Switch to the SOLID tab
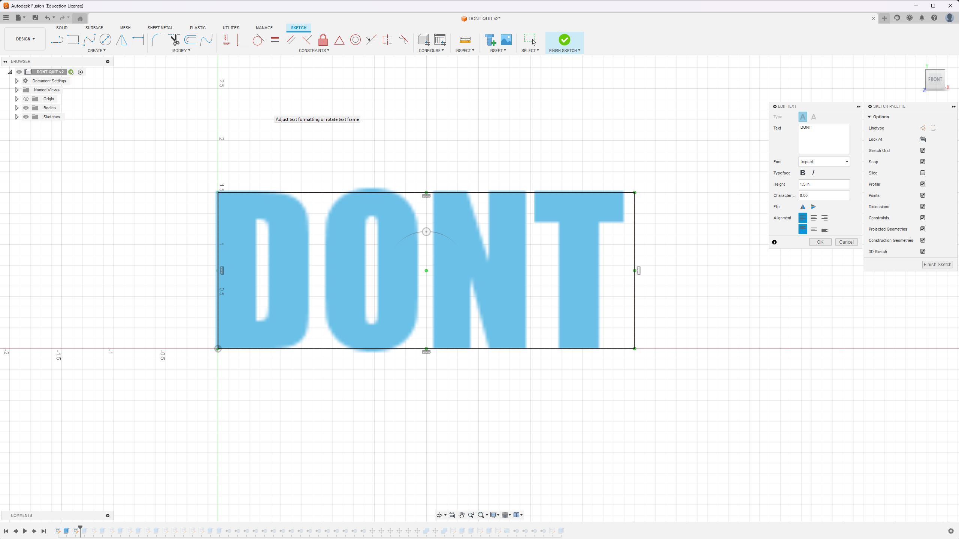Screen dimensions: 959x539 click(x=62, y=28)
